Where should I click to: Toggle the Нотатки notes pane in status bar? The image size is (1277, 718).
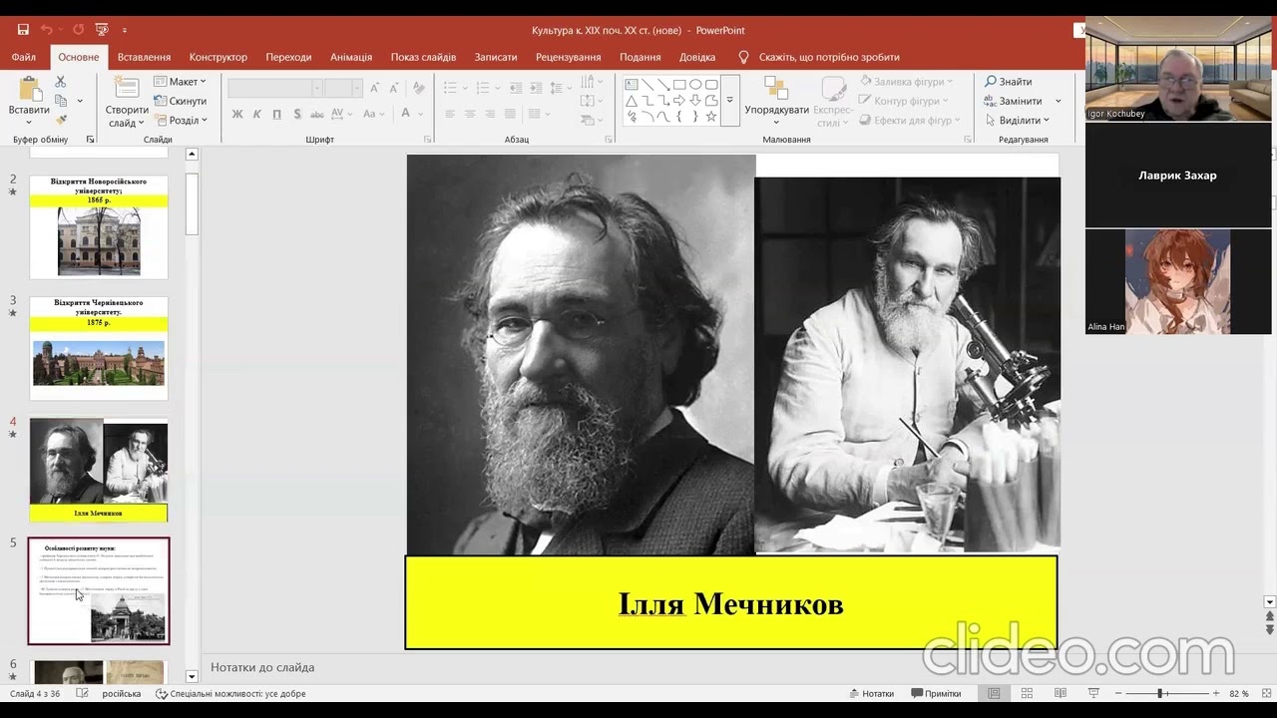tap(871, 693)
